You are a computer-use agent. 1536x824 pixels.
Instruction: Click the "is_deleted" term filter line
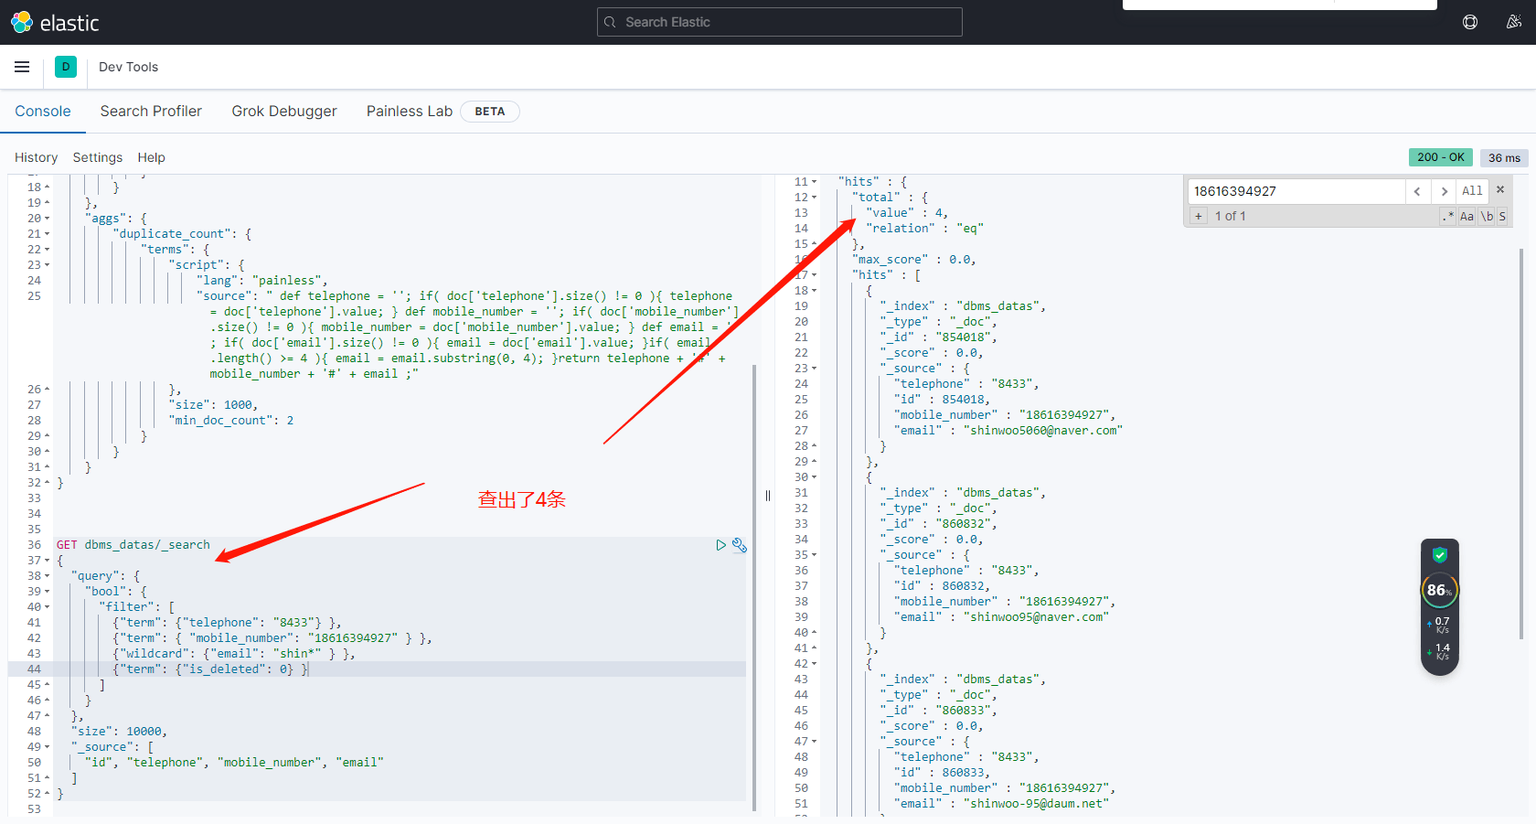tap(211, 669)
